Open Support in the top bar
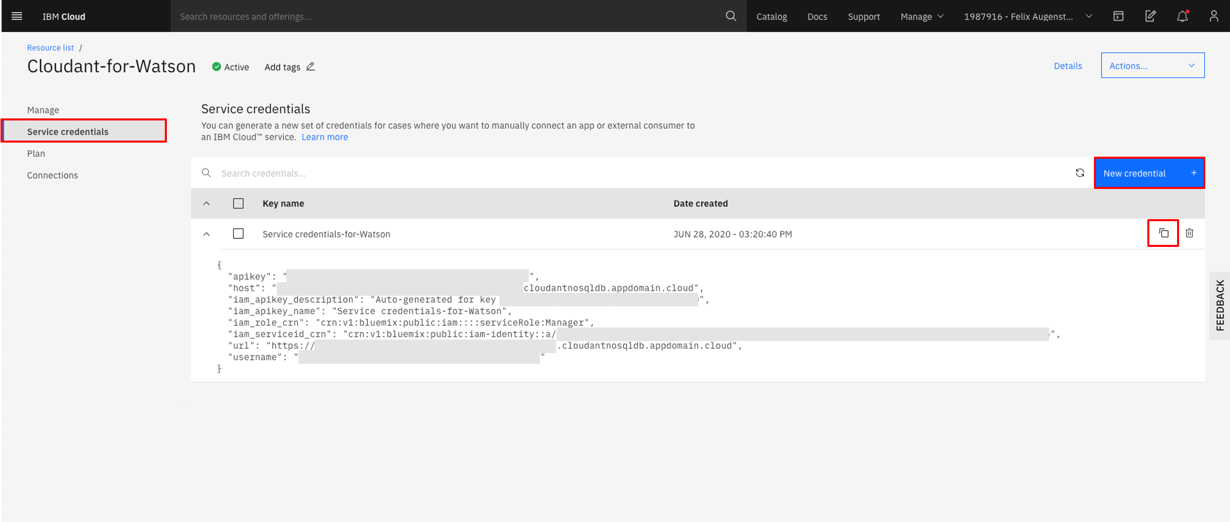Screen dimensions: 1230x522 click(x=864, y=16)
